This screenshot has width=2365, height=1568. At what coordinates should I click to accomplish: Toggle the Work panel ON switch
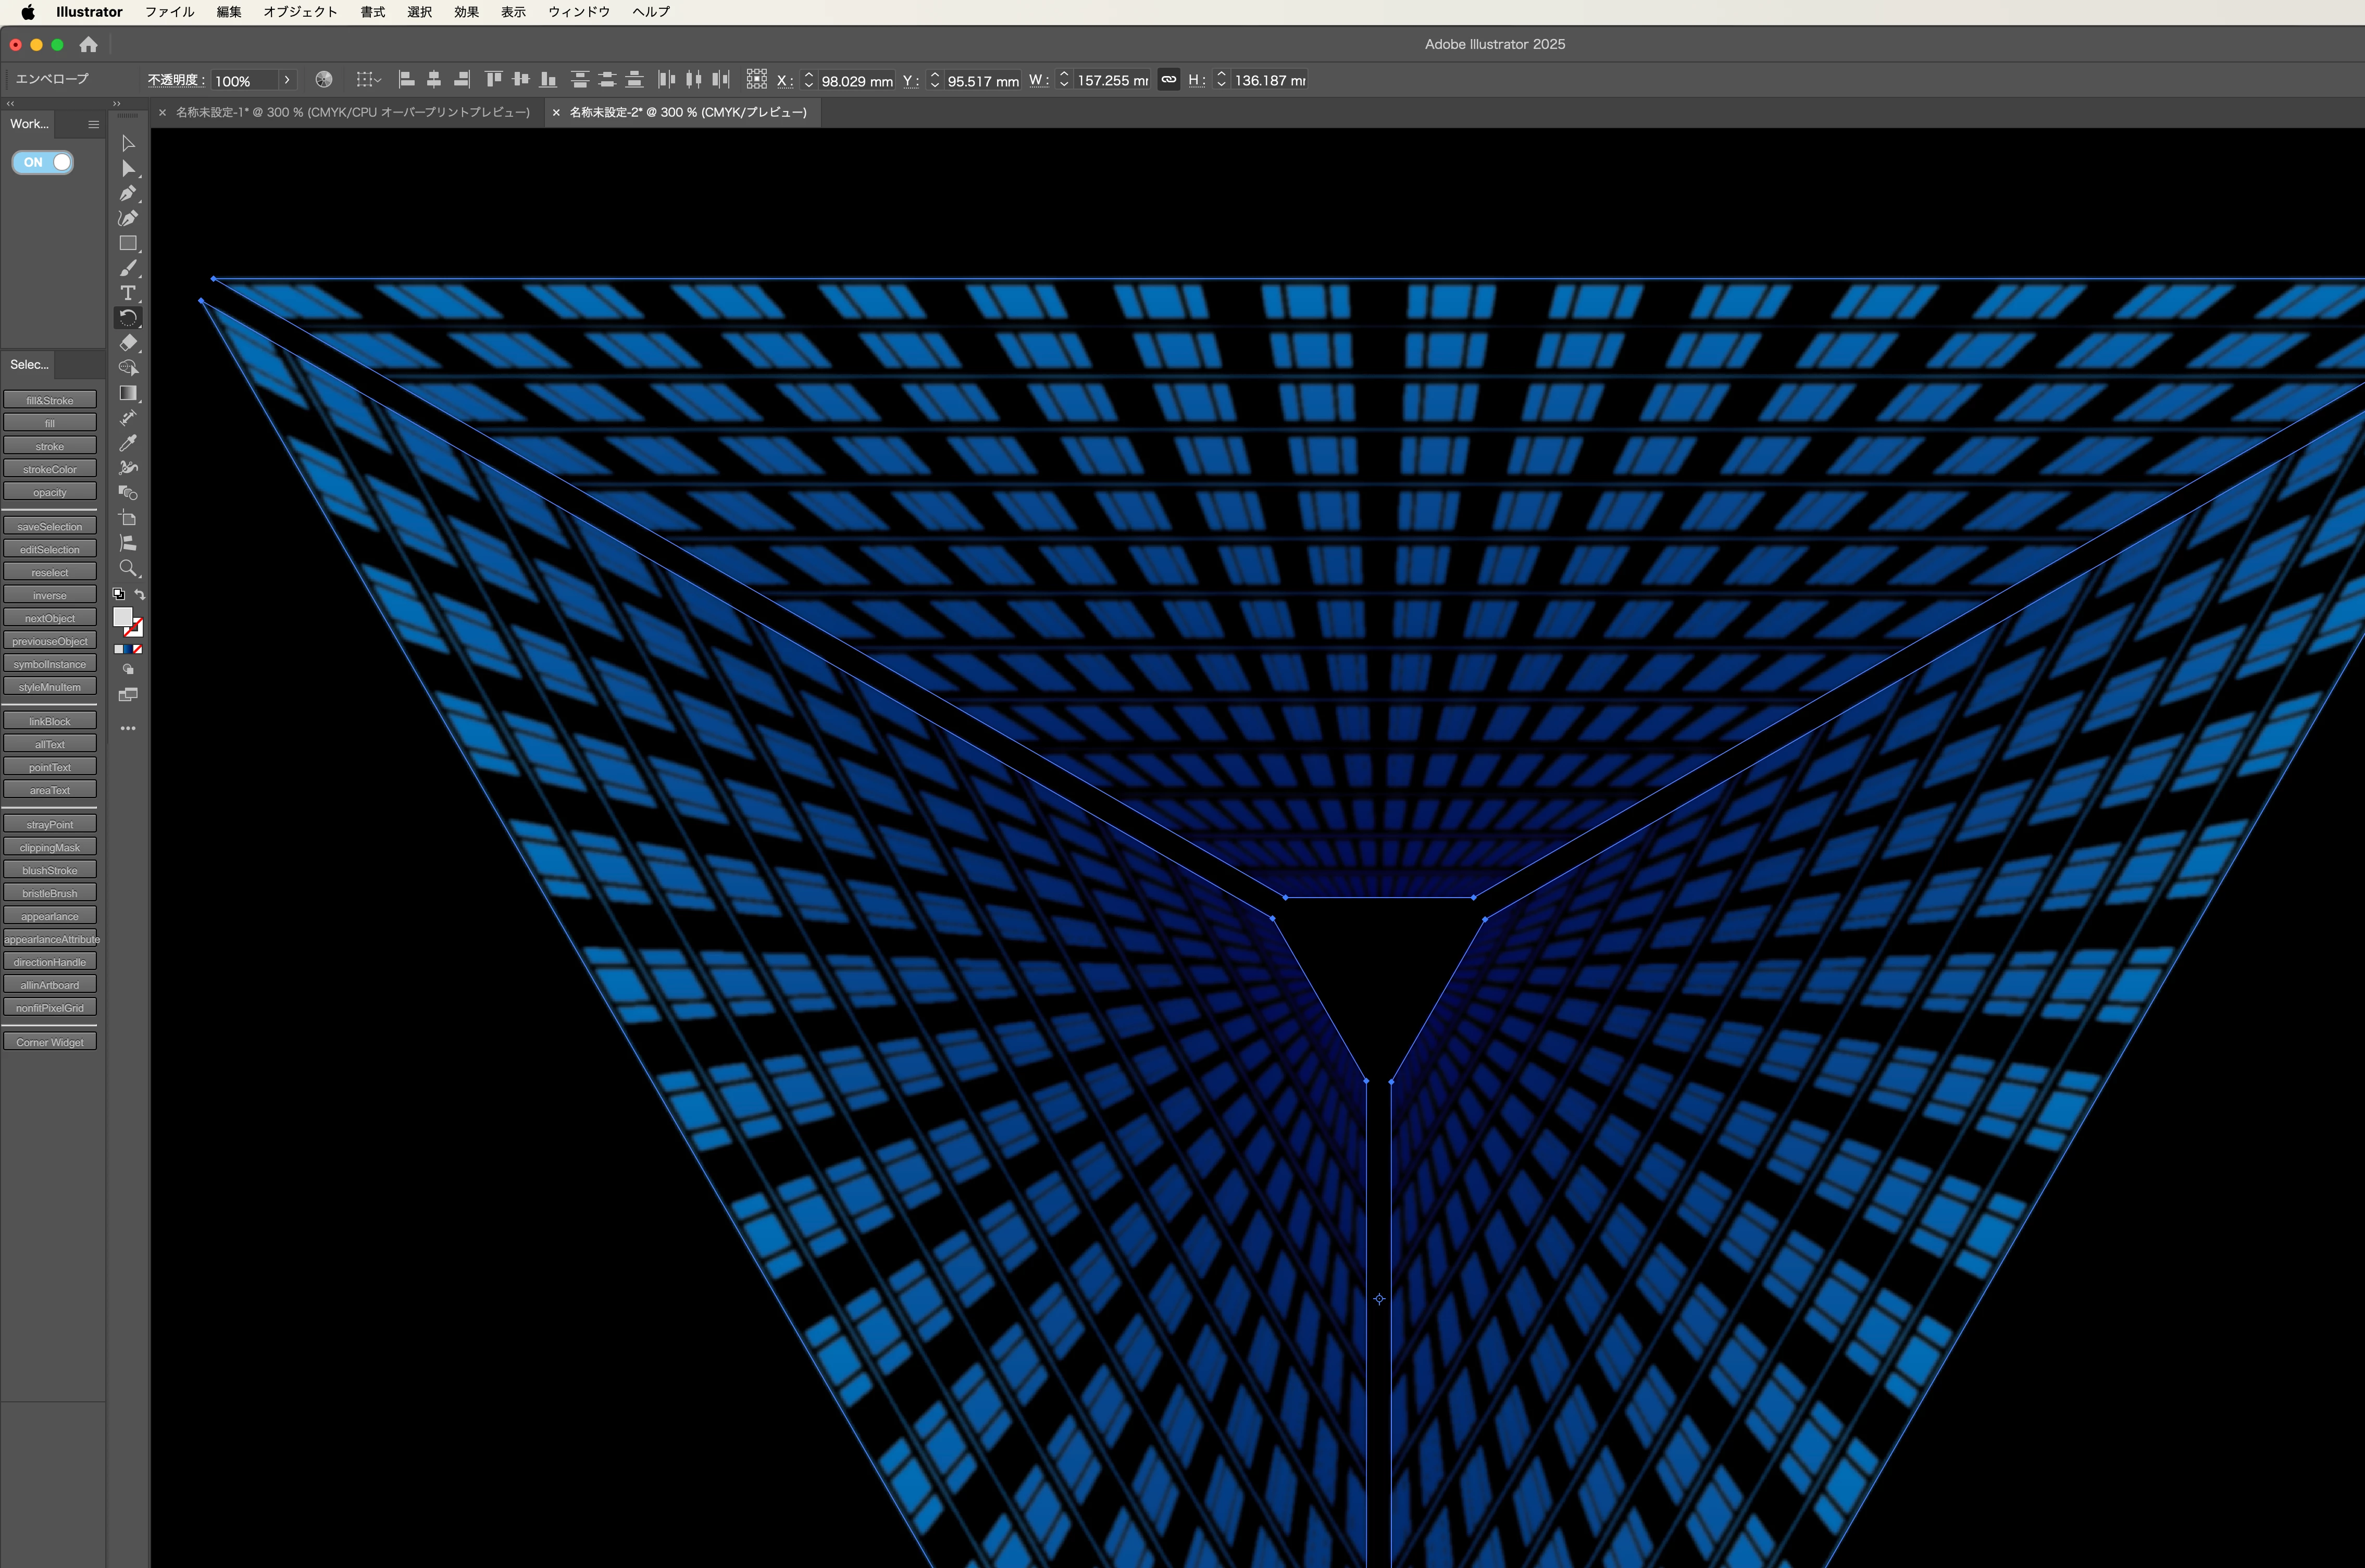pyautogui.click(x=43, y=162)
